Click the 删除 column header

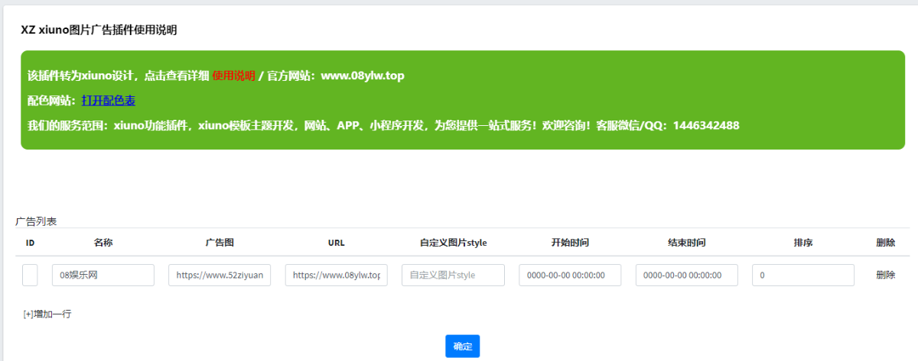[886, 243]
